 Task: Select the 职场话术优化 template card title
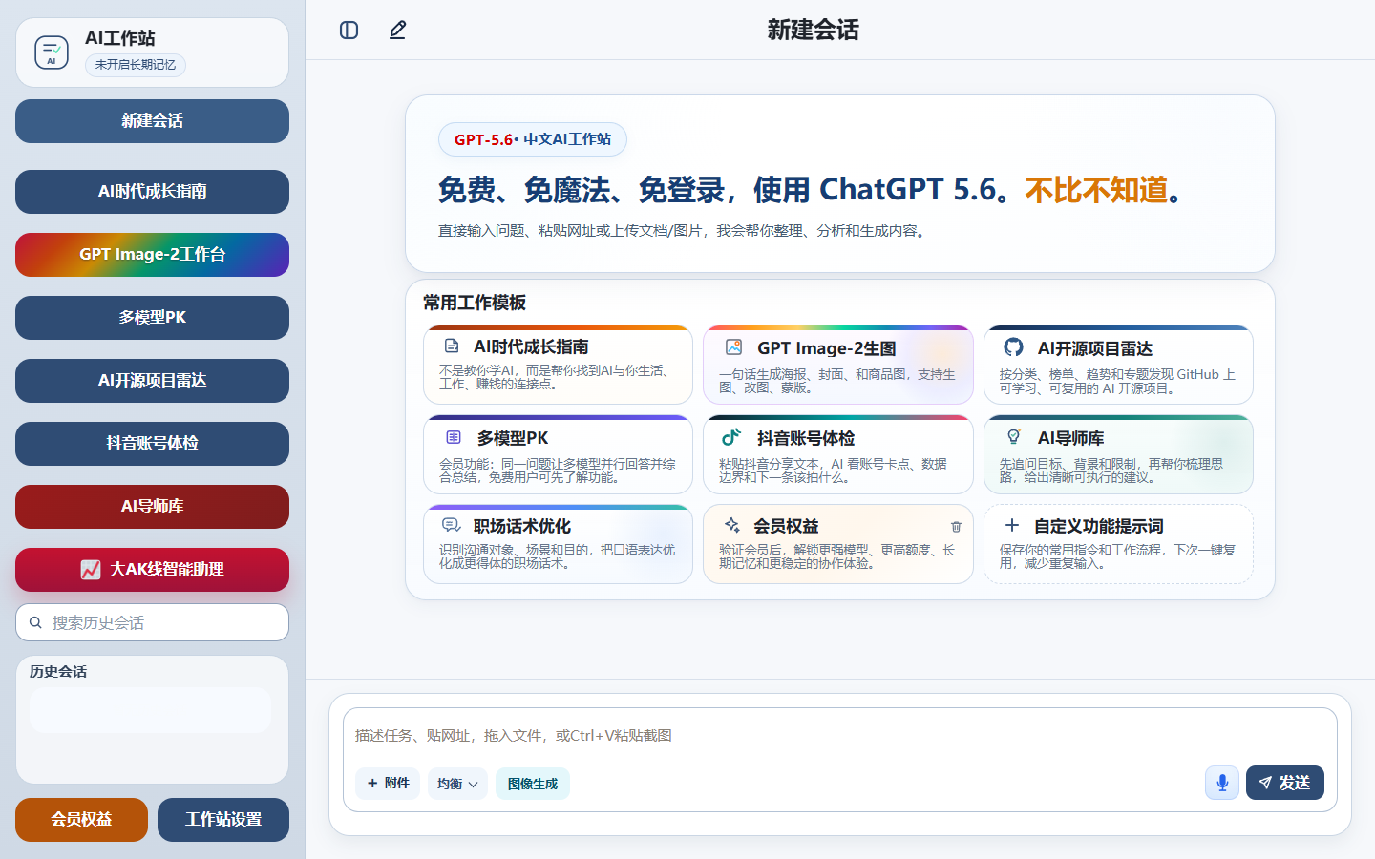point(522,526)
